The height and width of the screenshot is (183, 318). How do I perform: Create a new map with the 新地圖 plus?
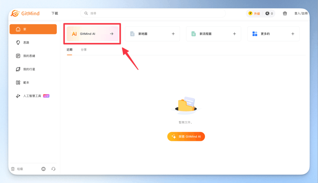[173, 34]
